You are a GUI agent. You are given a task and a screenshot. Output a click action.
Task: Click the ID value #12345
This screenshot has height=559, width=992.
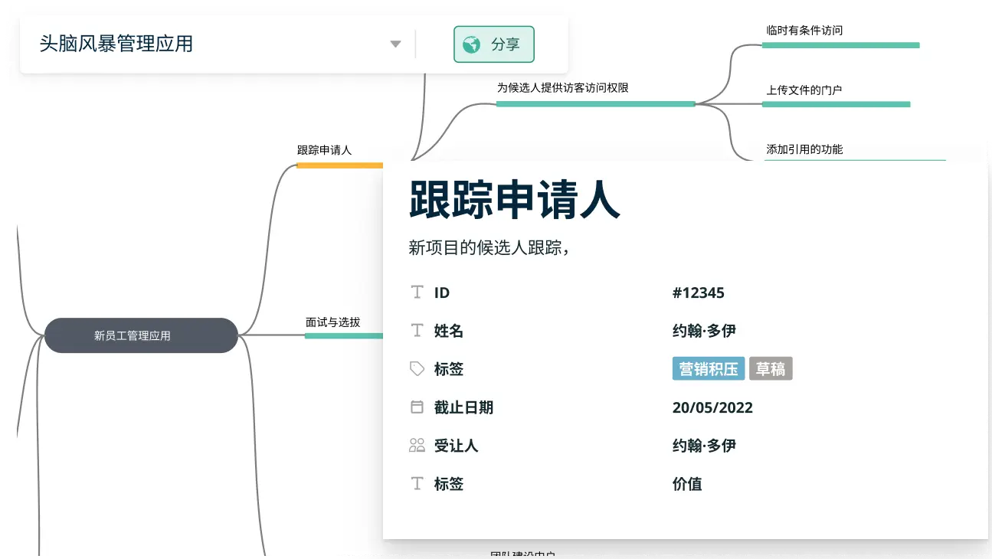click(699, 293)
